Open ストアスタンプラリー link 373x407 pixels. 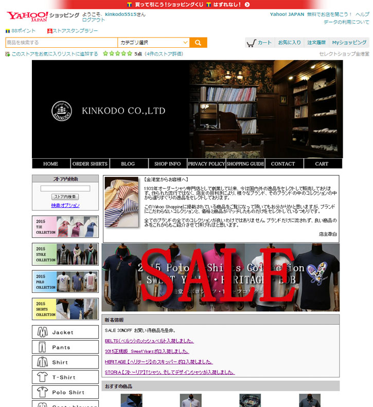click(76, 31)
